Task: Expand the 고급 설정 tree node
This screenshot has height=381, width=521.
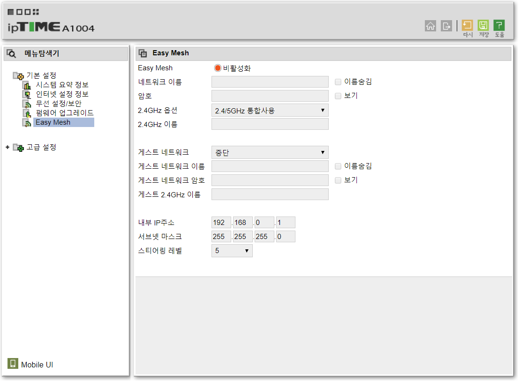Action: point(8,147)
